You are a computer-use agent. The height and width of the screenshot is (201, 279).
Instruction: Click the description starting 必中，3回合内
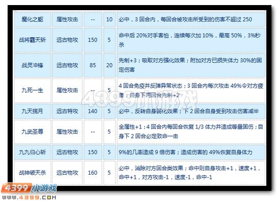[x=185, y=19]
